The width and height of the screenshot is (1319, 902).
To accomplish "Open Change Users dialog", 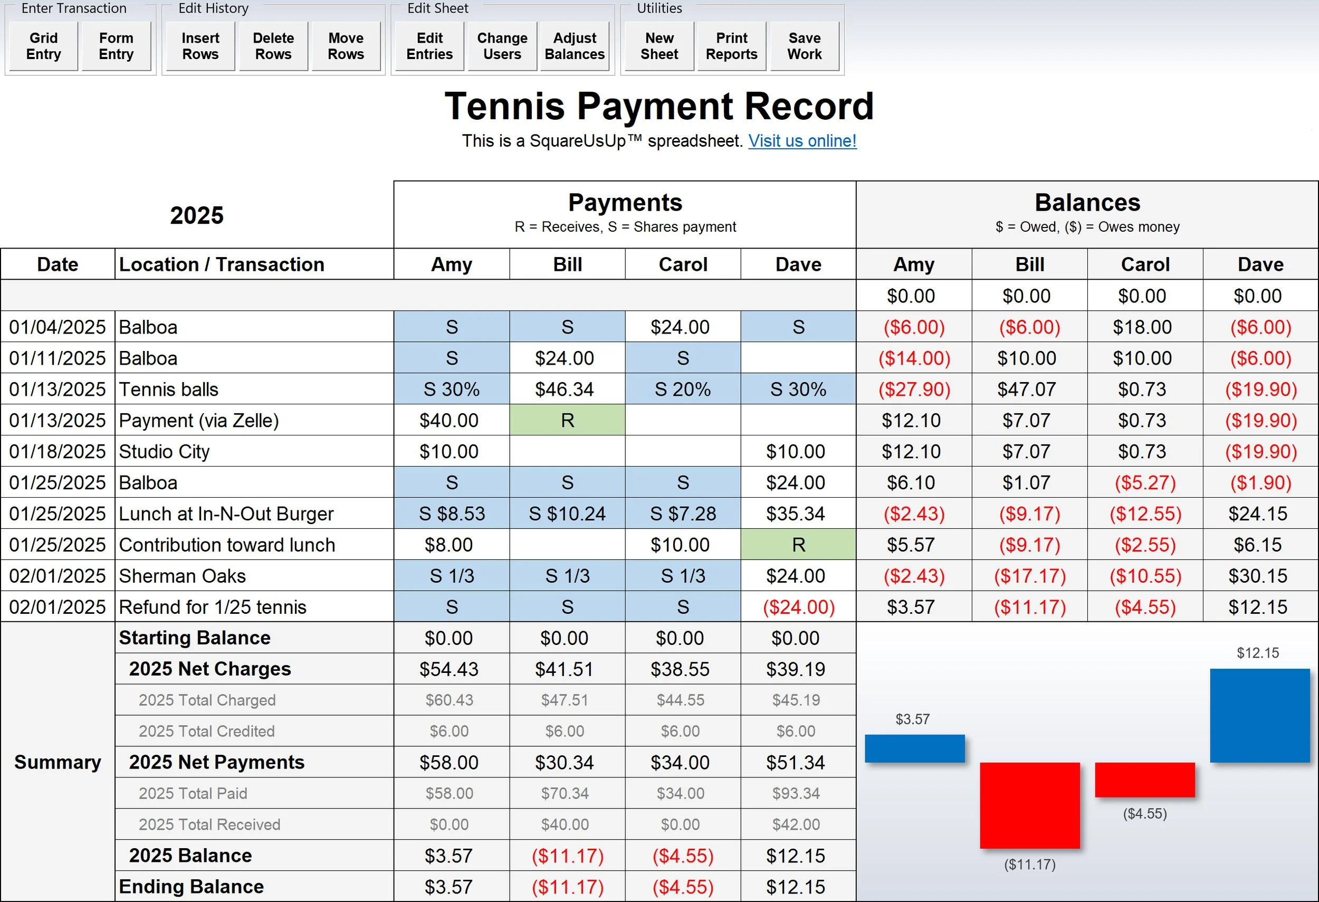I will click(x=502, y=46).
